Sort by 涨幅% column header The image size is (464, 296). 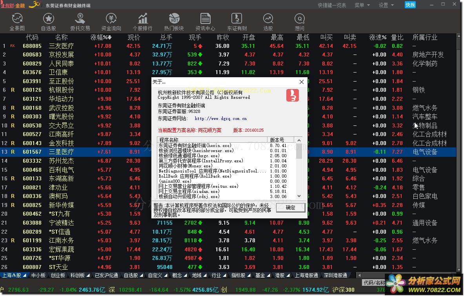point(101,37)
